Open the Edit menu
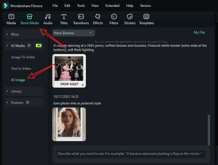 pos(67,6)
